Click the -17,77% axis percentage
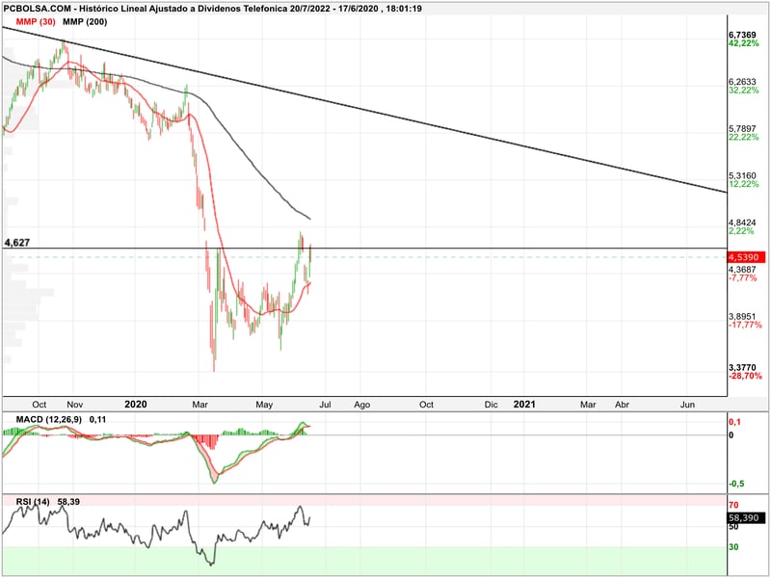This screenshot has height=578, width=771. click(745, 325)
